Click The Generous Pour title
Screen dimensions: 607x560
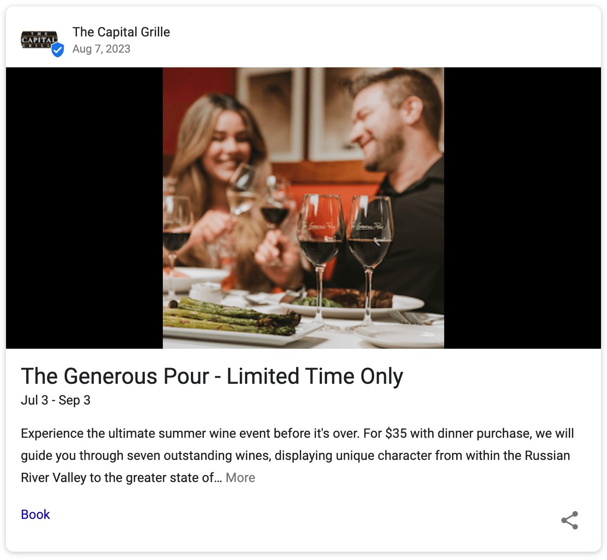click(x=212, y=376)
